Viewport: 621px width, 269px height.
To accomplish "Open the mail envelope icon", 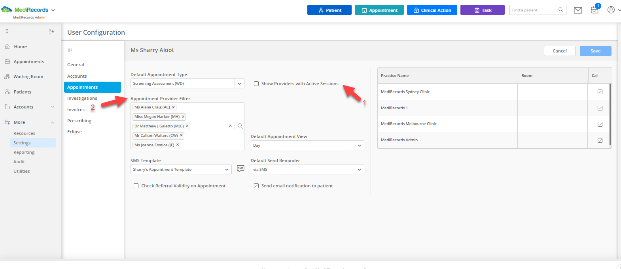I will [578, 10].
